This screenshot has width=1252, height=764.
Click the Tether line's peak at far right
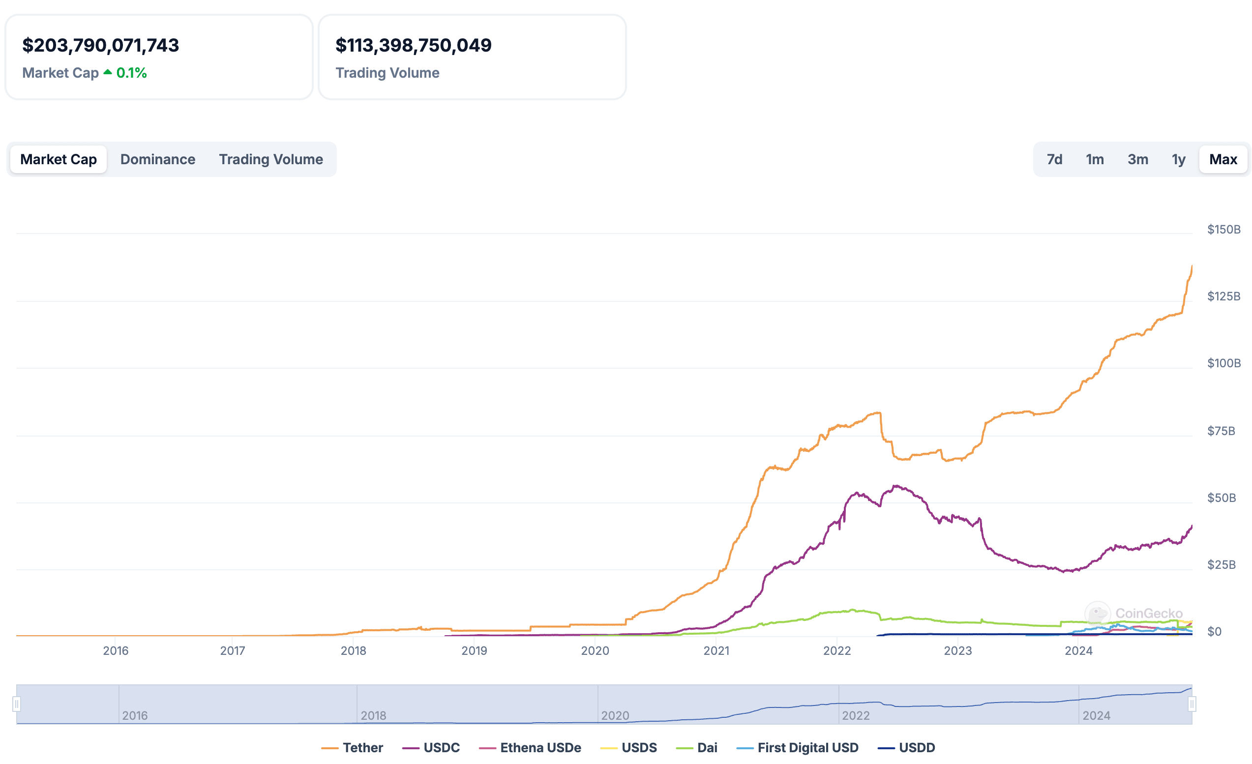pos(1192,267)
